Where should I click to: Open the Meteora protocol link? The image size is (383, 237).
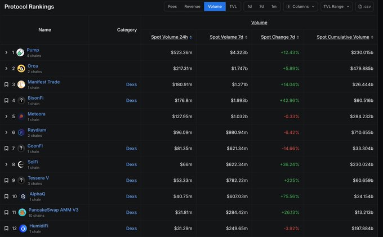click(37, 114)
